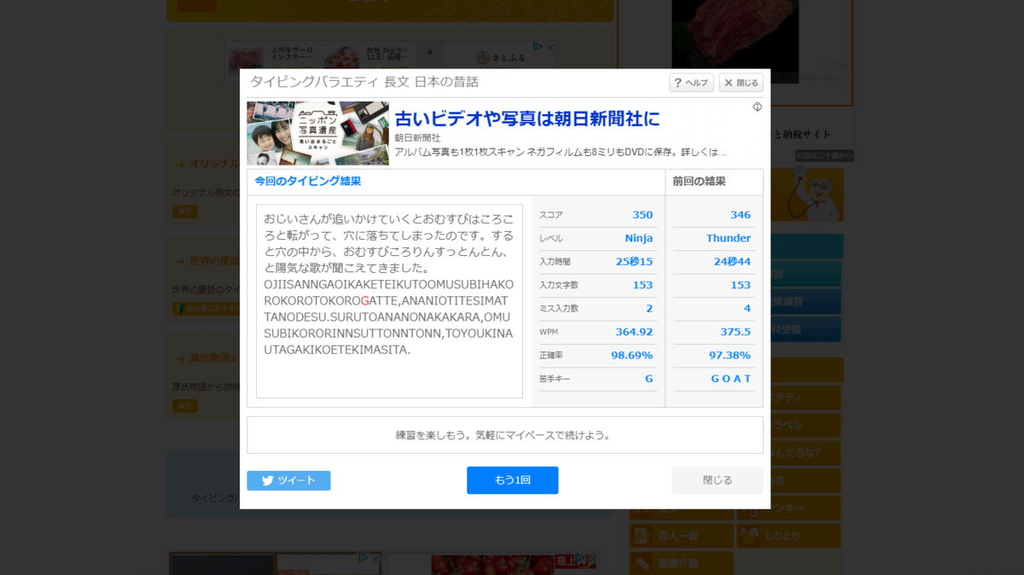Viewport: 1024px width, 575px height.
Task: Click the WPM value 364.92
Action: pyautogui.click(x=634, y=332)
